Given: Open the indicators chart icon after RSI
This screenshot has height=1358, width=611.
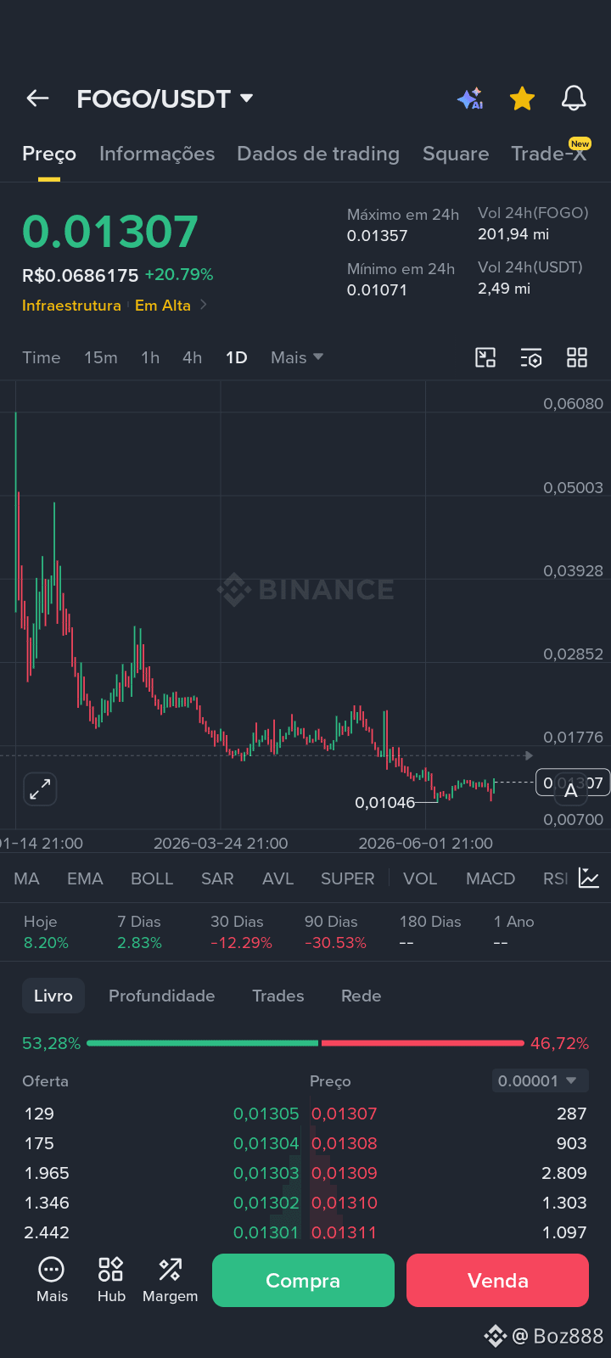Looking at the screenshot, I should point(589,878).
